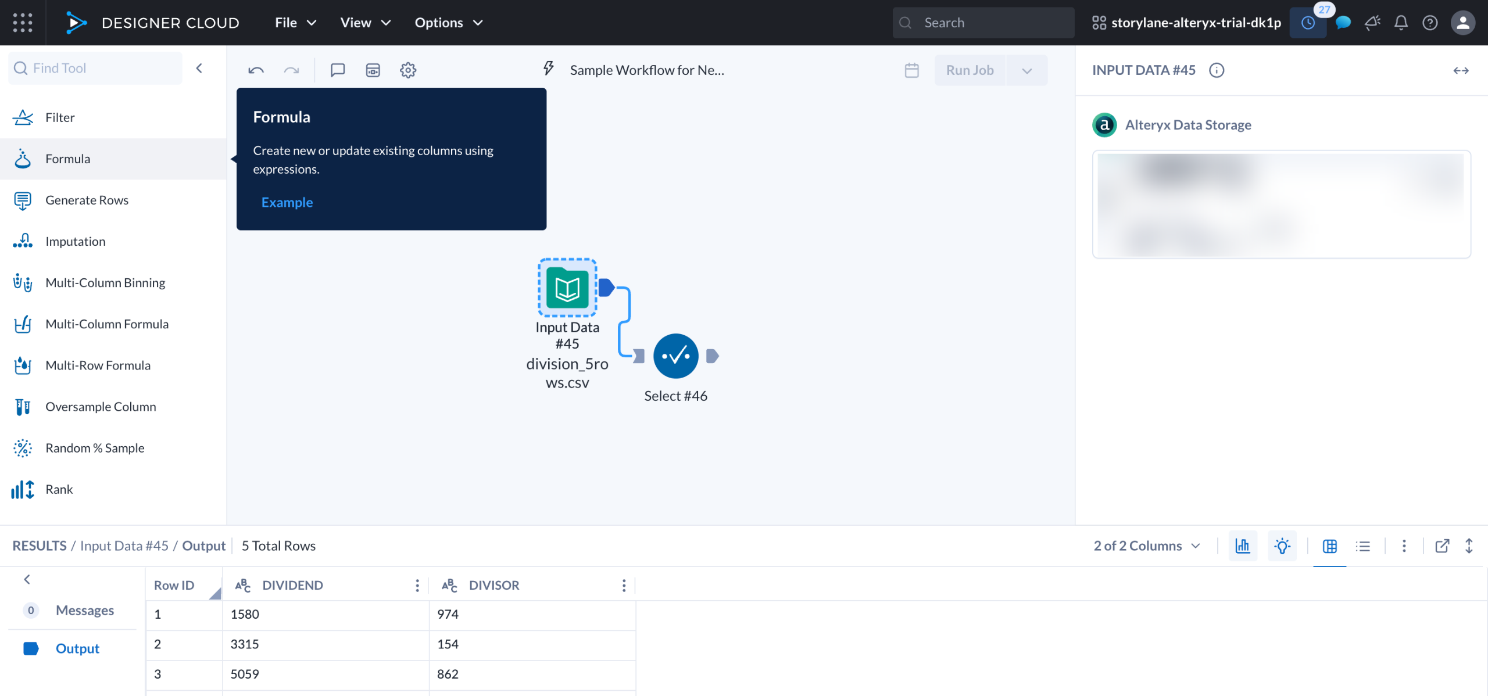Toggle the data profile chart view
This screenshot has width=1488, height=696.
pyautogui.click(x=1243, y=546)
